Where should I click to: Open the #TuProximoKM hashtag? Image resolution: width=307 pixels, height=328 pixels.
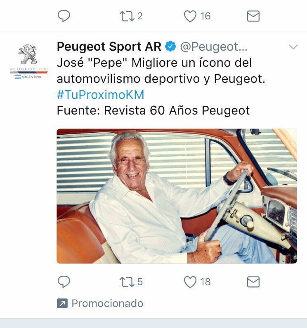click(x=101, y=94)
